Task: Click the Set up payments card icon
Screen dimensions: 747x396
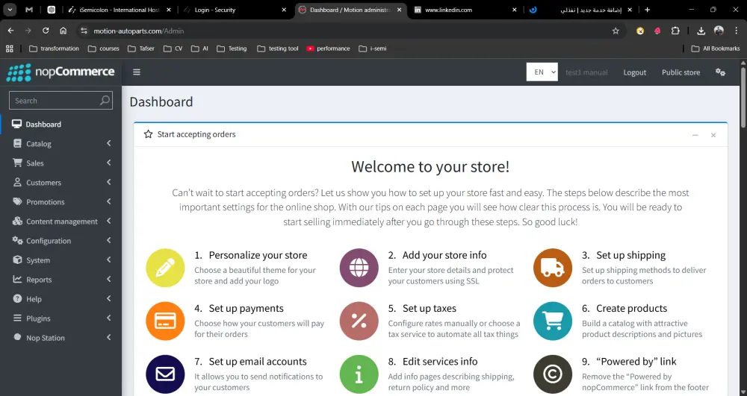Action: coord(165,321)
